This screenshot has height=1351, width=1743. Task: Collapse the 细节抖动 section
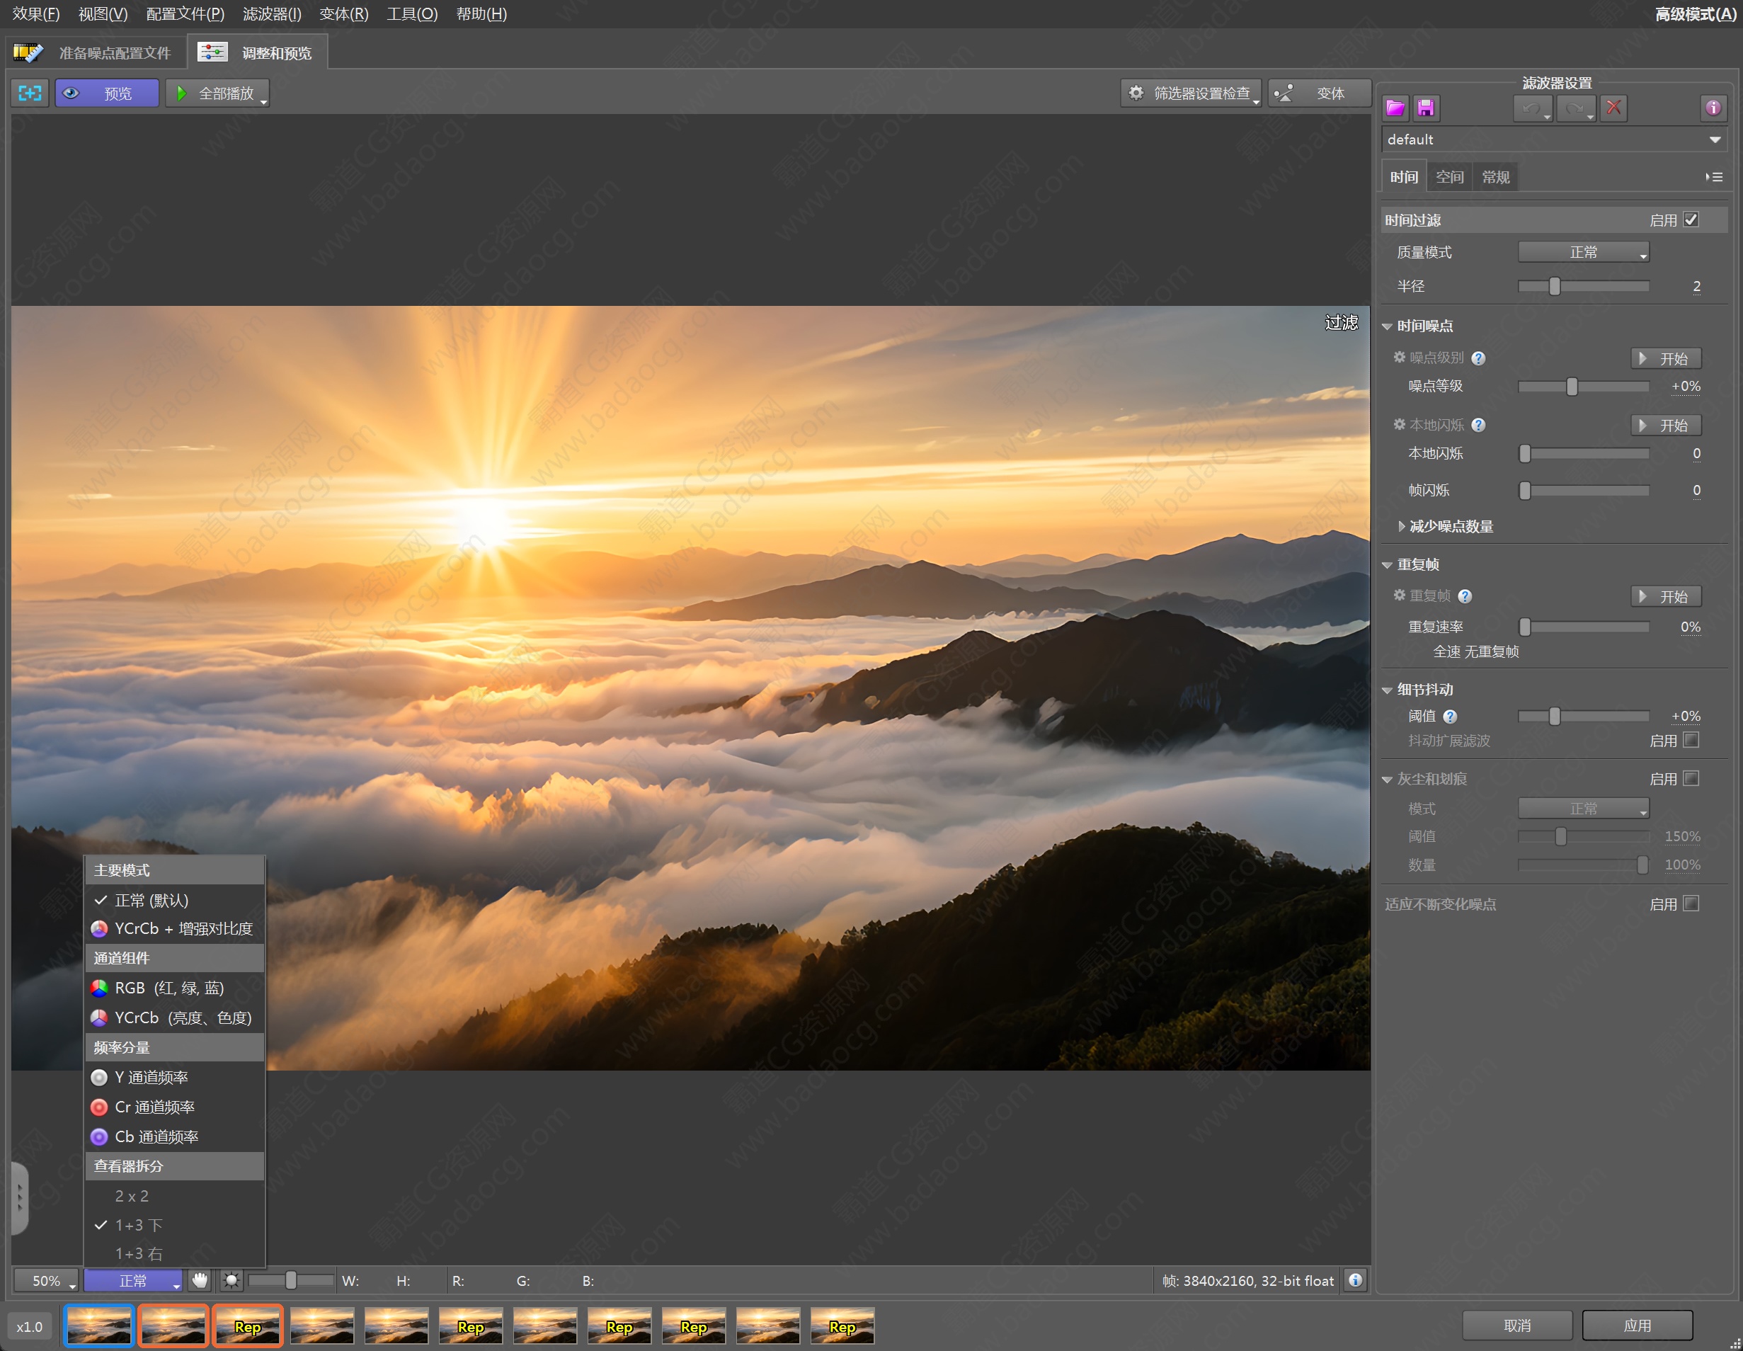point(1387,690)
